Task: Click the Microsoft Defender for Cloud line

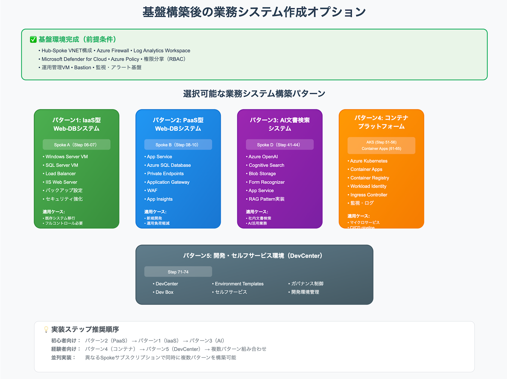Action: [113, 59]
